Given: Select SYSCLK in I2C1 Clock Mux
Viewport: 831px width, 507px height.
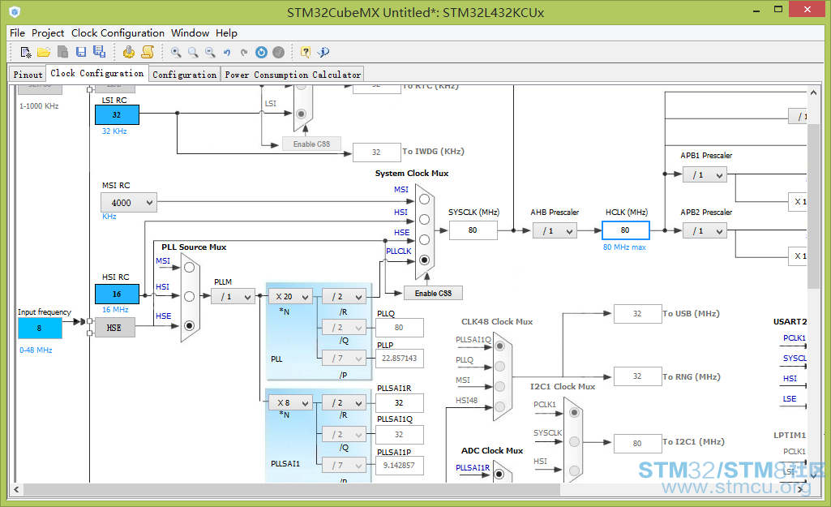Looking at the screenshot, I should click(x=574, y=441).
